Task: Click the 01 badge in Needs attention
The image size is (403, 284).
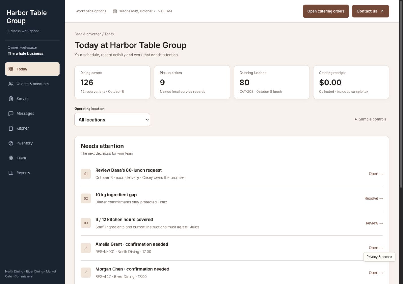Action: tap(86, 174)
